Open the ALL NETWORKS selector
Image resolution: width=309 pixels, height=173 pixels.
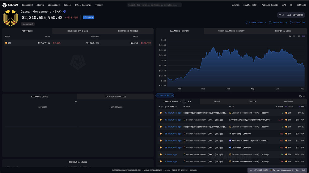point(291,15)
